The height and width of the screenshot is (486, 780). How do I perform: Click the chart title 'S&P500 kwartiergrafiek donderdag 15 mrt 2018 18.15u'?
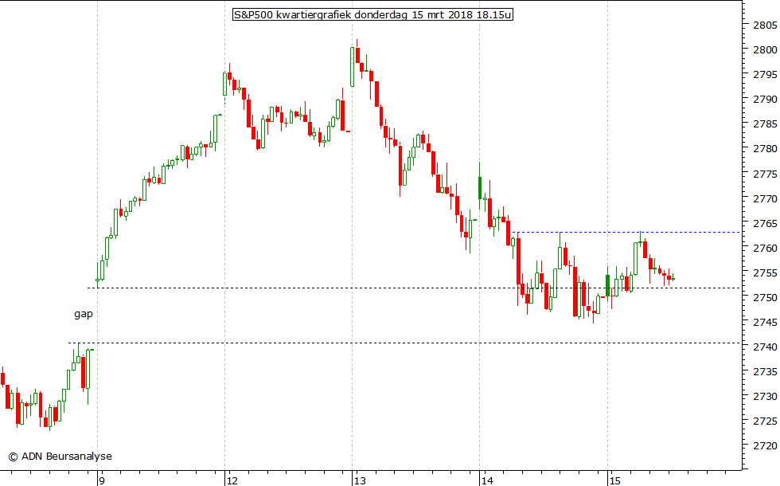point(372,14)
